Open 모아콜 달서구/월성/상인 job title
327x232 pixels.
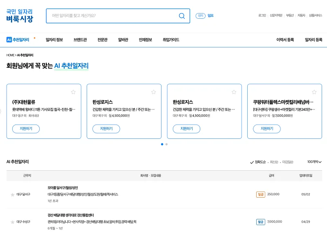tap(63, 188)
